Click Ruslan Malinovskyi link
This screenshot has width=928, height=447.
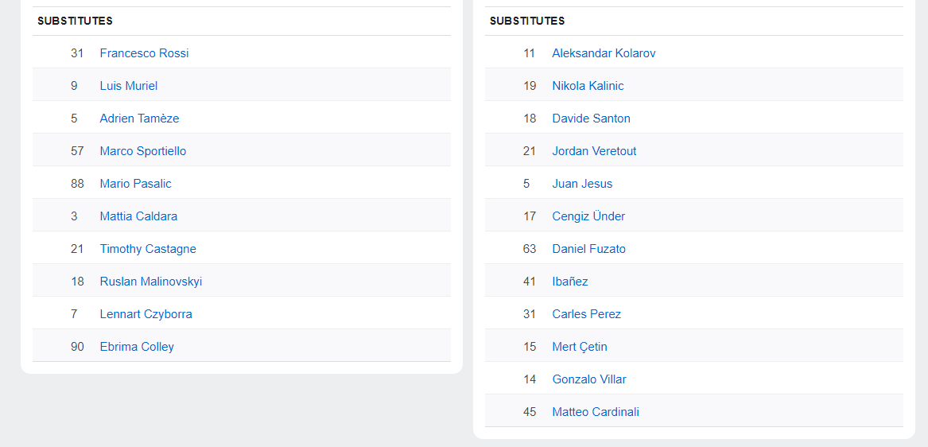coord(150,282)
